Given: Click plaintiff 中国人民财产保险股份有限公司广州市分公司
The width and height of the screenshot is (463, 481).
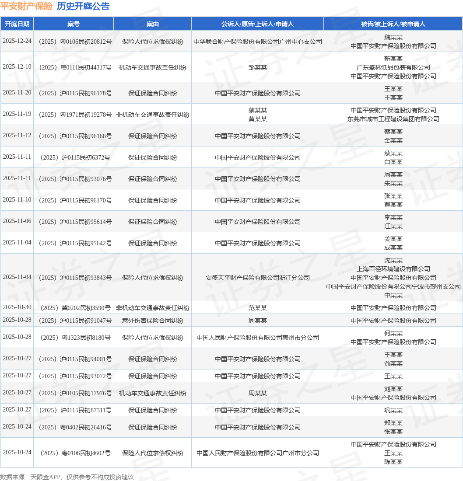Looking at the screenshot, I should pos(258,453).
